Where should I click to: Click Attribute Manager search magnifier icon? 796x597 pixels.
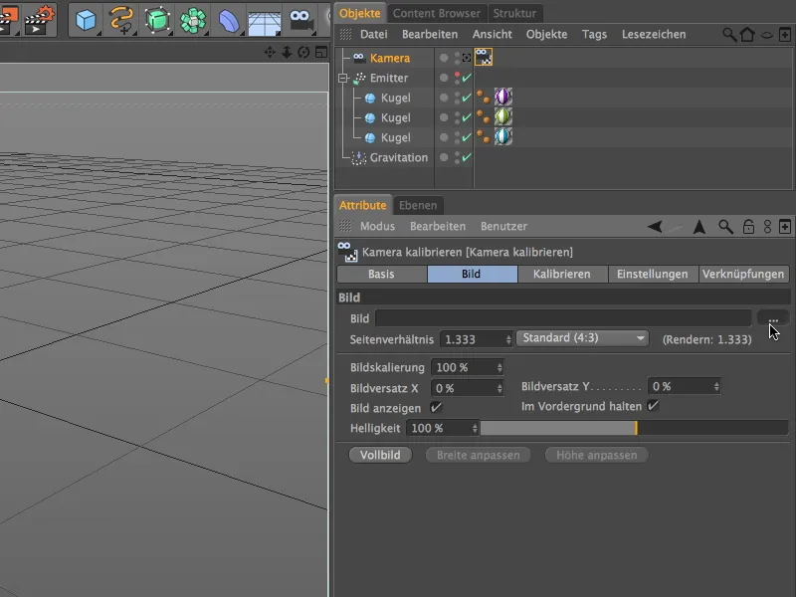click(x=725, y=227)
